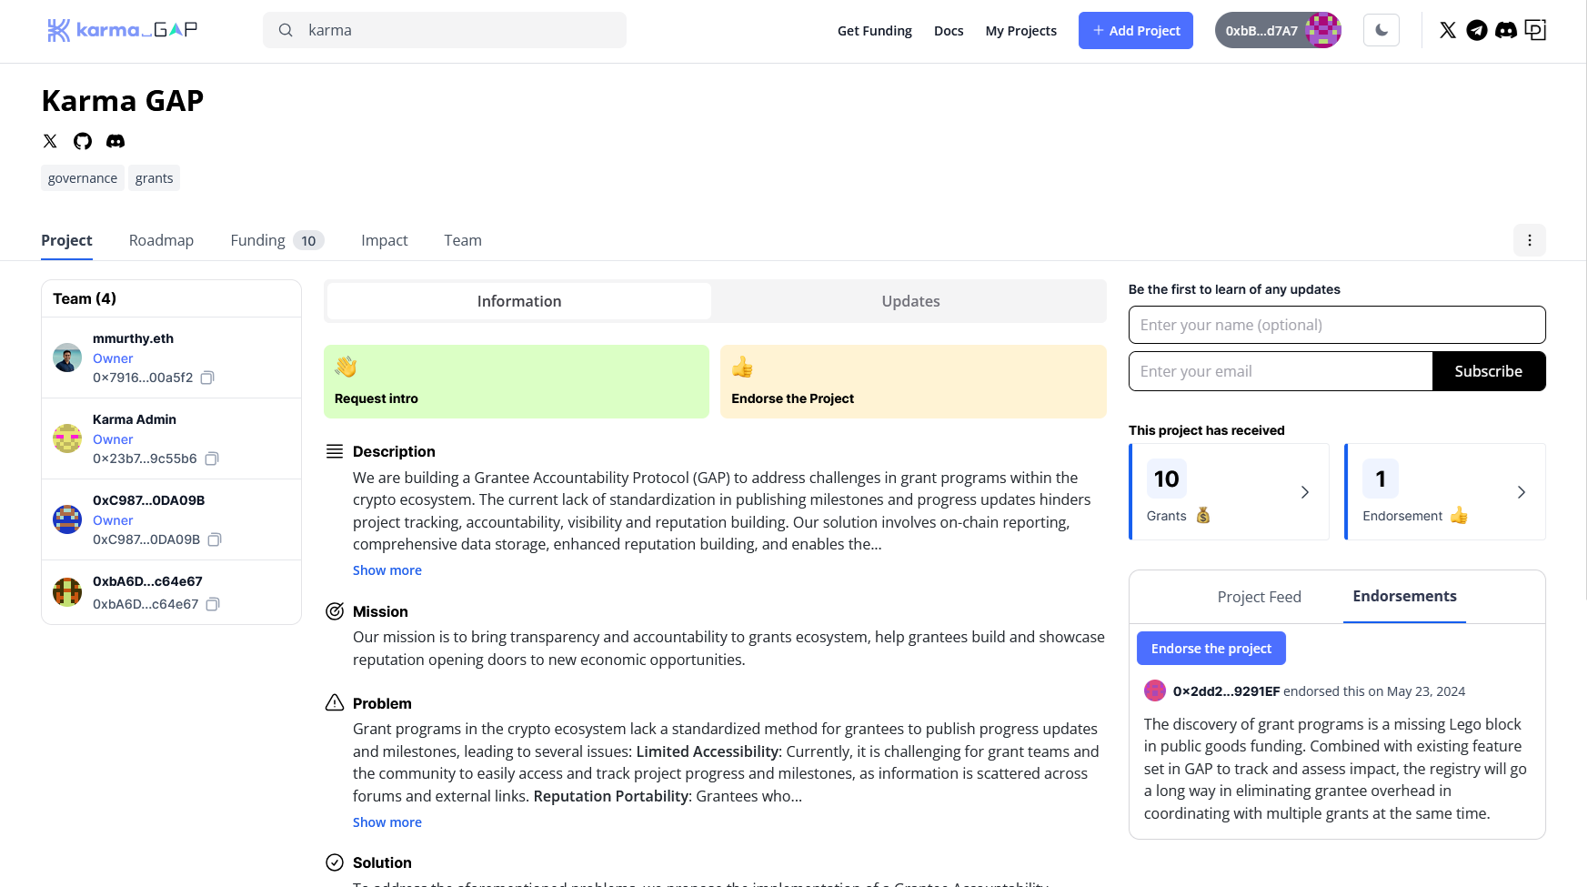Click the money bag icon beside Grants
This screenshot has height=887, width=1587.
[x=1203, y=516]
